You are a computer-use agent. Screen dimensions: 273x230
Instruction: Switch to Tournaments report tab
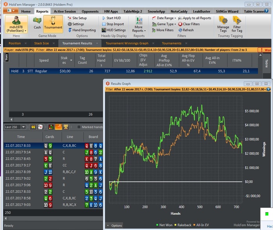click(x=172, y=43)
